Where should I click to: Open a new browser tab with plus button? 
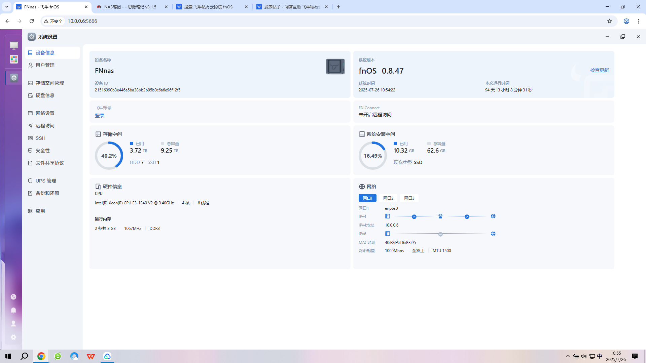click(x=338, y=7)
